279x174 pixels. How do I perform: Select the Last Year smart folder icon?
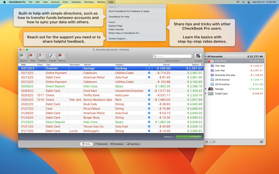212,70
